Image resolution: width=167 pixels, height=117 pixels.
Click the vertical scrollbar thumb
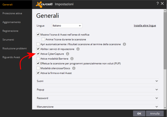click(165, 41)
